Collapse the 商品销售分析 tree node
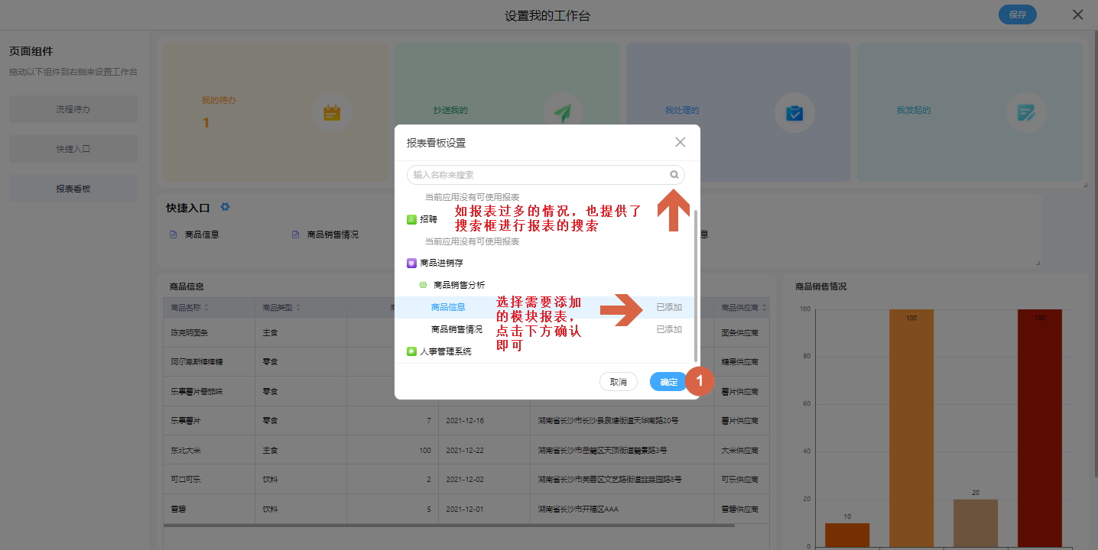The height and width of the screenshot is (550, 1098). click(x=424, y=285)
